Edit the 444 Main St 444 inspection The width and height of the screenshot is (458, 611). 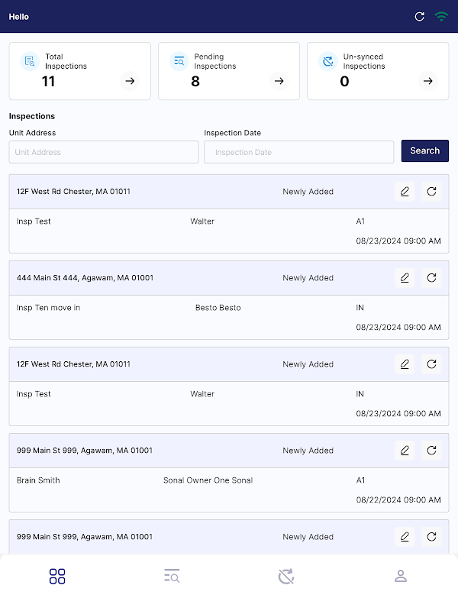point(405,278)
